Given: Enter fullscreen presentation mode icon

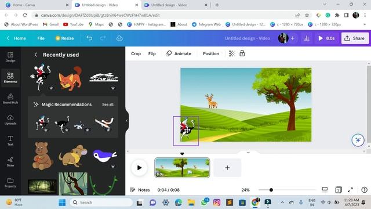Looking at the screenshot, I should tap(350, 190).
